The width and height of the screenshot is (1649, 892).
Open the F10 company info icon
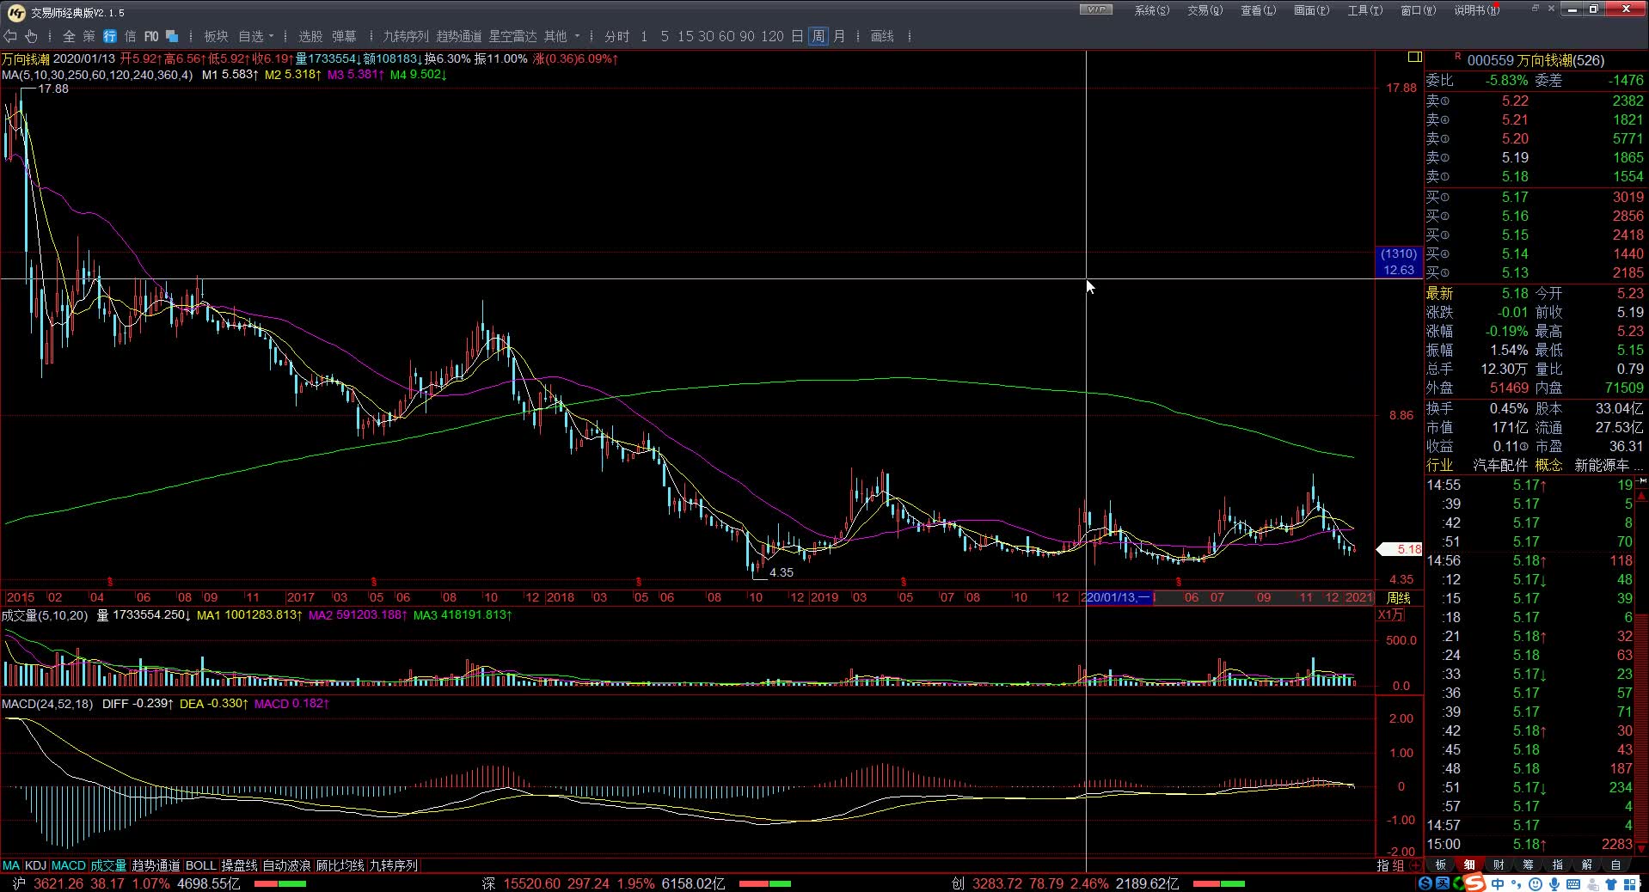(x=151, y=36)
